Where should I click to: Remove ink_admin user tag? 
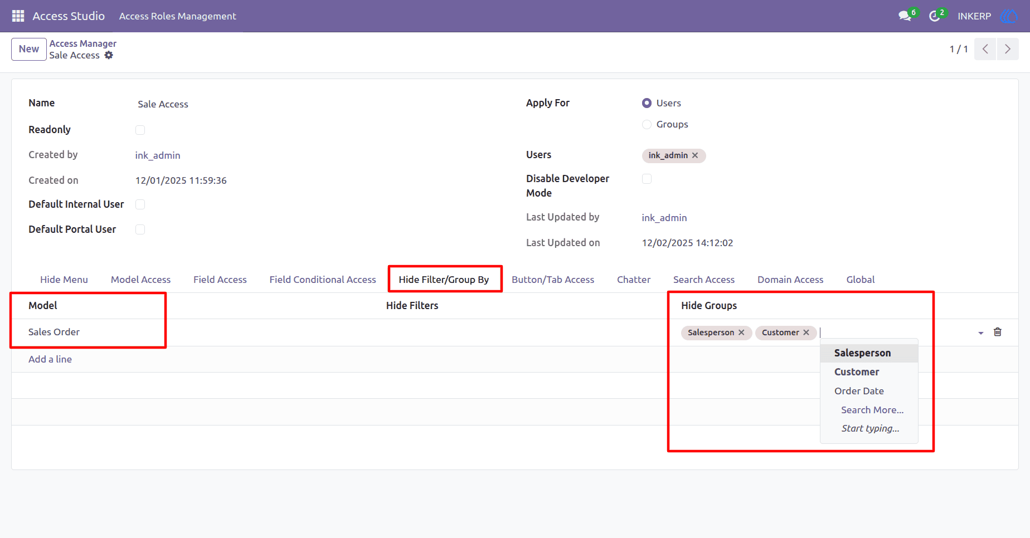click(695, 155)
